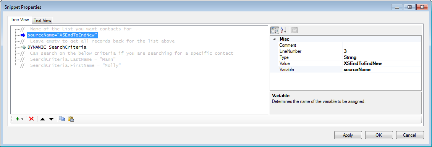The height and width of the screenshot is (147, 432).
Task: Click the Cancel button
Action: coord(410,135)
